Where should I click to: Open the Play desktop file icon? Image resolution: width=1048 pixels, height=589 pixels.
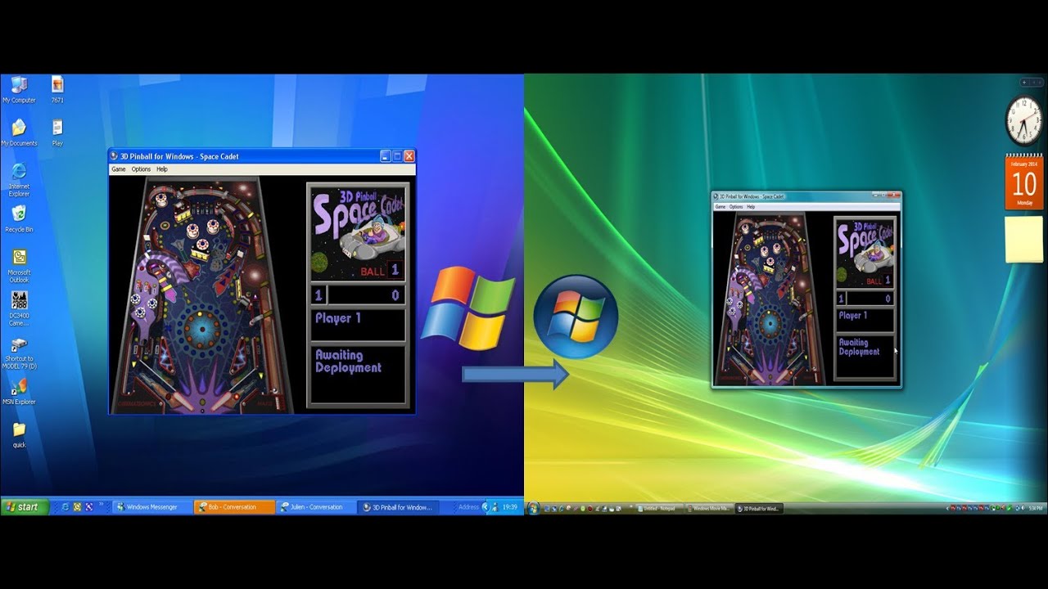[57, 133]
